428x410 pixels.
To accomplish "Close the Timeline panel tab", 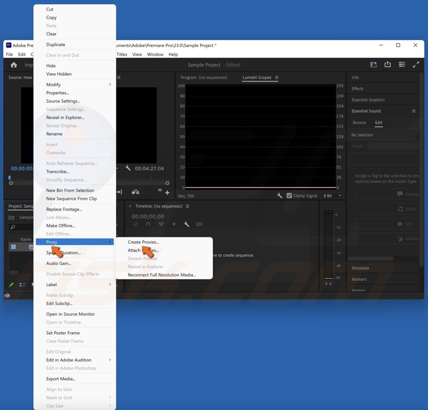I will click(x=130, y=206).
